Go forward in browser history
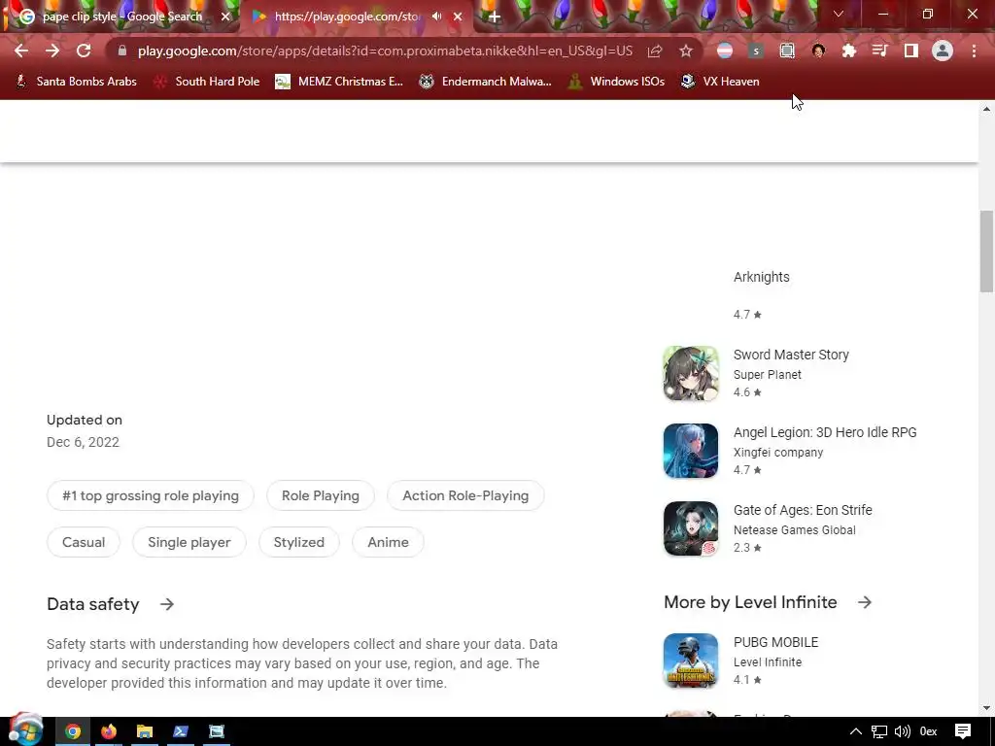The image size is (995, 746). click(52, 51)
